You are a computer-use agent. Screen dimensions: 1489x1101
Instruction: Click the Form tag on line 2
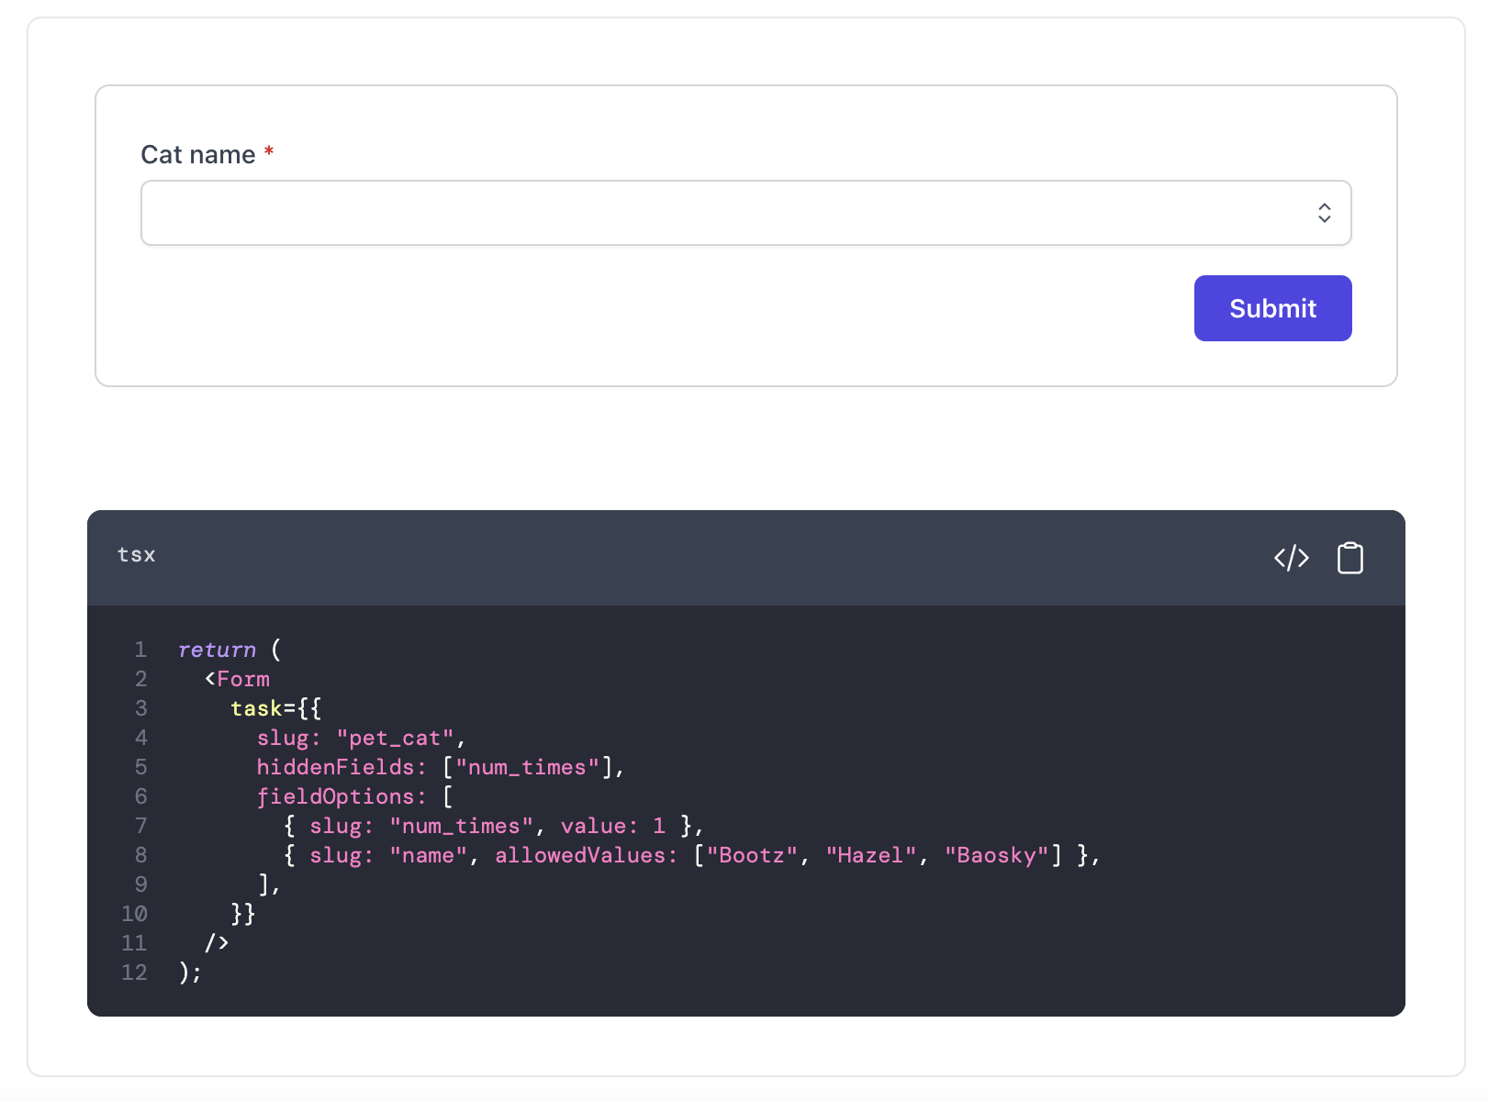(x=243, y=679)
